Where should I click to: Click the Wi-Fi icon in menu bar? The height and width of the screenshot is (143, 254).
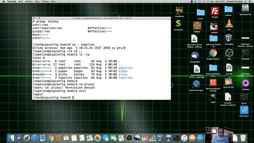208,1
